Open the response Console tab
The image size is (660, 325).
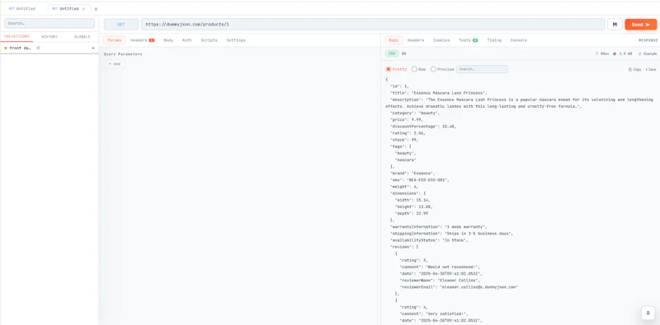pos(519,40)
